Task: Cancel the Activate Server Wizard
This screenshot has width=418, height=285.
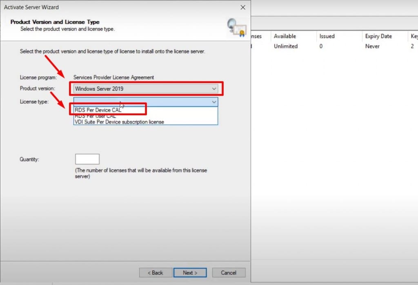Action: click(x=229, y=272)
